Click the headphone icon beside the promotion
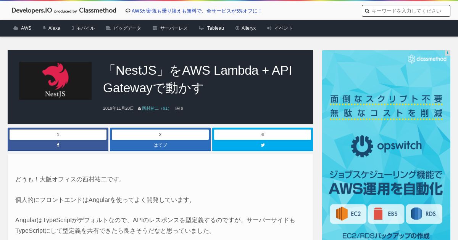458x240 pixels. pyautogui.click(x=128, y=11)
